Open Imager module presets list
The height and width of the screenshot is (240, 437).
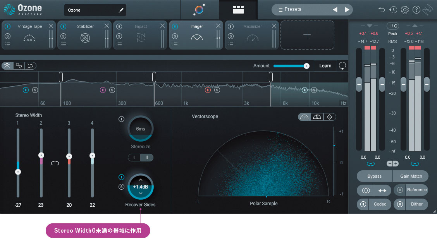175,45
